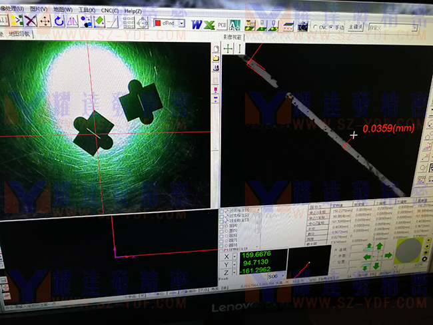Click the green vertical line tool
The height and width of the screenshot is (325, 433).
(240, 49)
